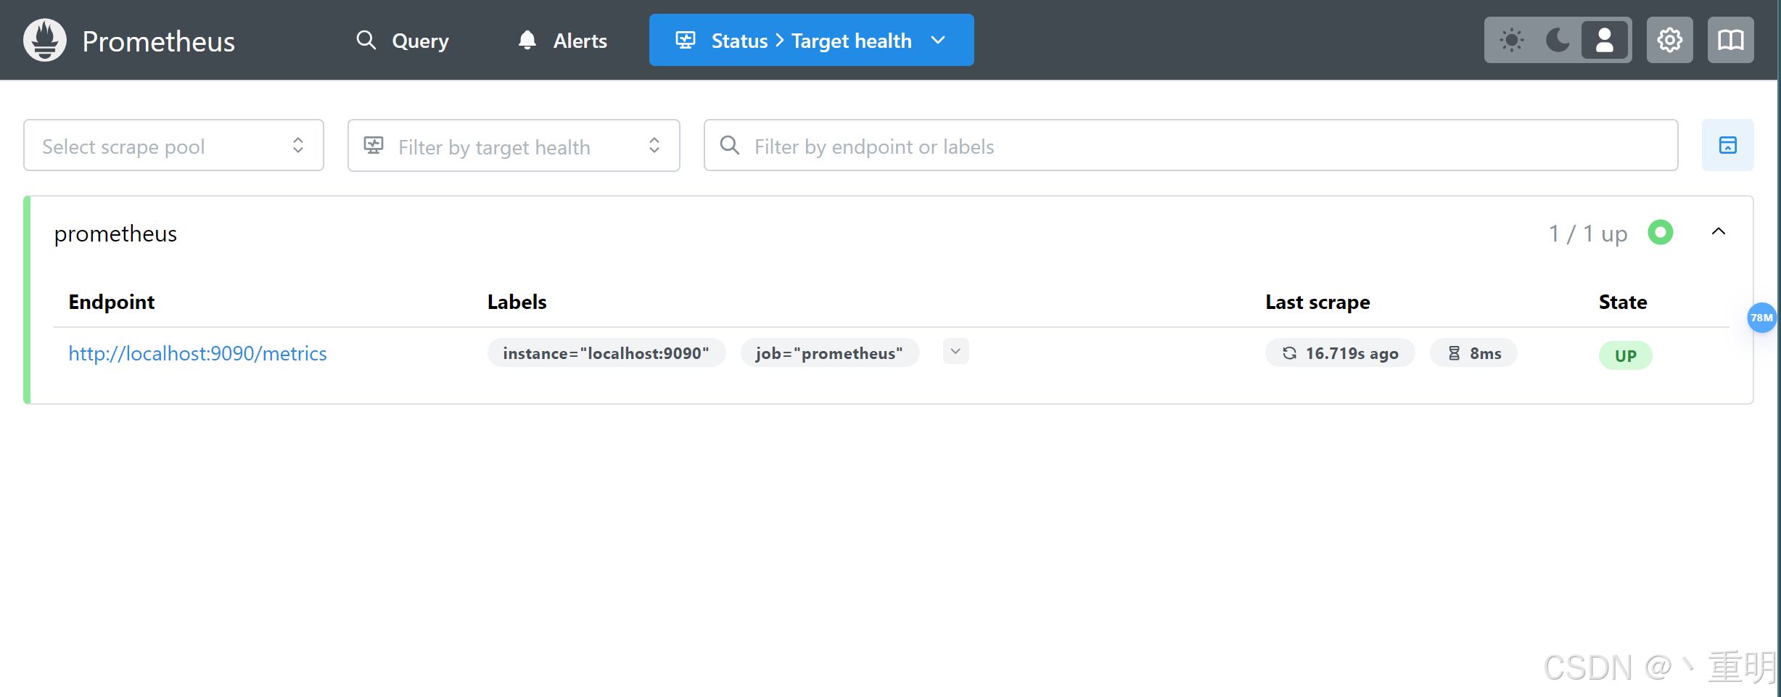The width and height of the screenshot is (1781, 697).
Task: Open Filter by target health dropdown
Action: pos(514,146)
